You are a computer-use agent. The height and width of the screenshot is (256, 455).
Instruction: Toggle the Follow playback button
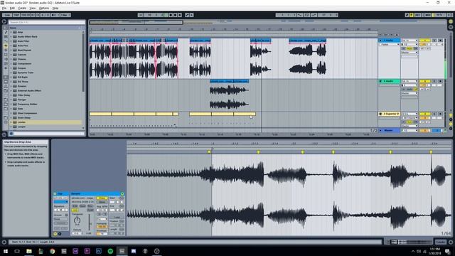point(140,15)
